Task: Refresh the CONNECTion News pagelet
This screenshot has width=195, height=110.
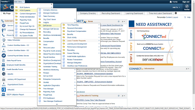Action: pos(119,21)
